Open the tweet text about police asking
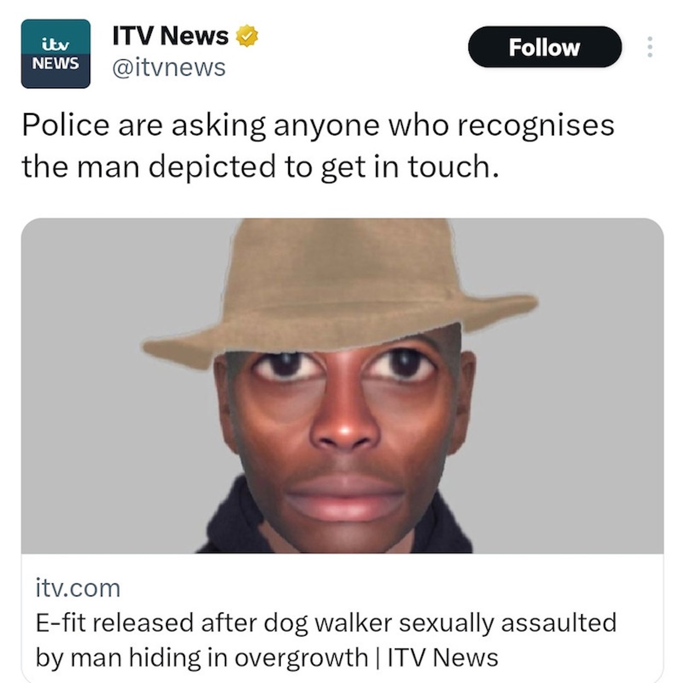This screenshot has height=683, width=685. (318, 146)
